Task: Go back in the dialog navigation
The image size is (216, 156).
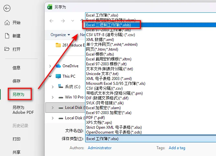Action: (51, 21)
